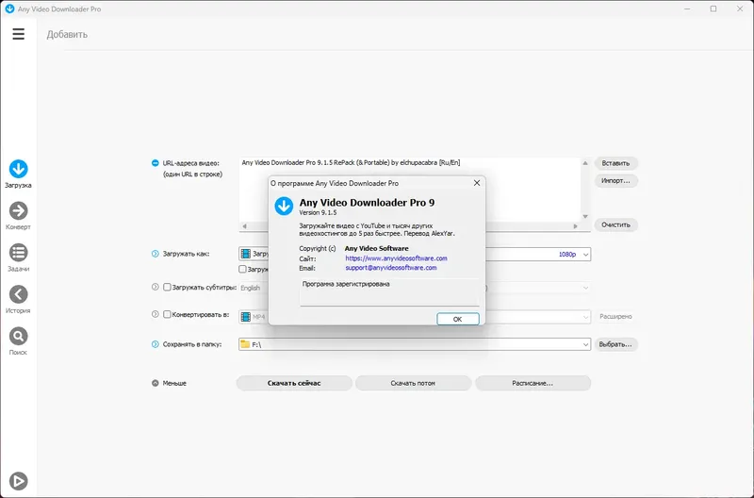
Task: Confirm About dialog with OK
Action: 458,319
